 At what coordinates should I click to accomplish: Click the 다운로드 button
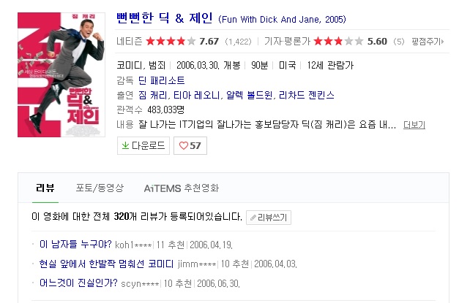[x=143, y=146]
